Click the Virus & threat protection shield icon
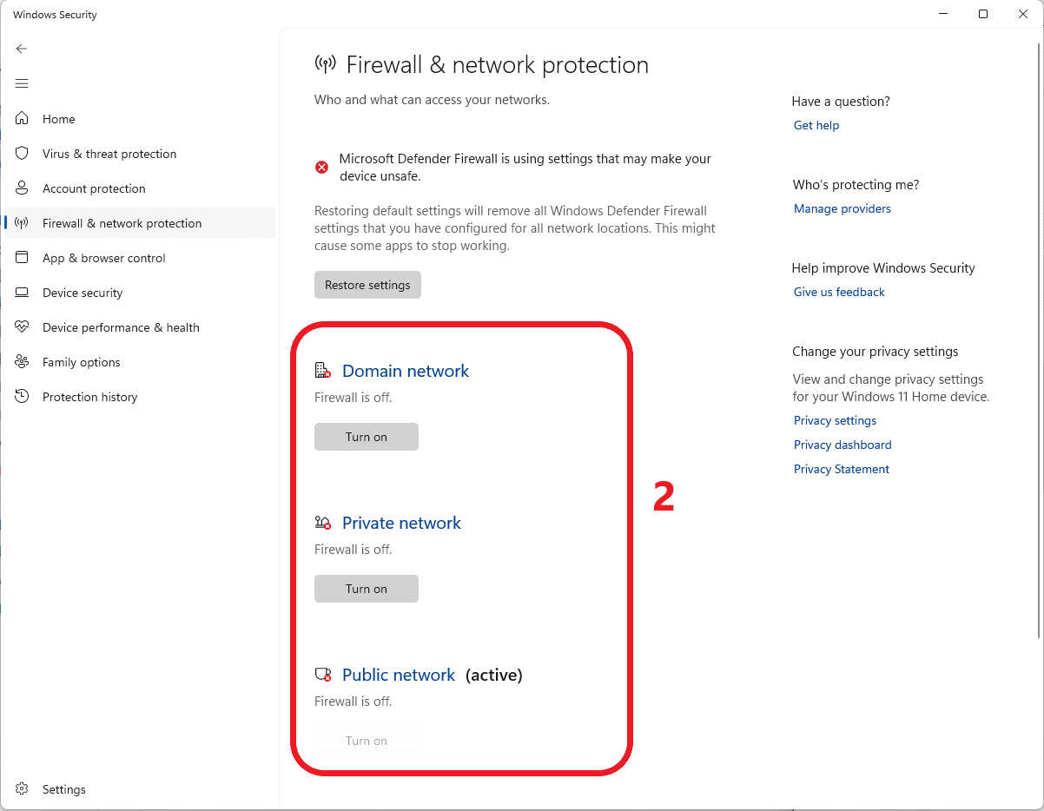 tap(23, 154)
